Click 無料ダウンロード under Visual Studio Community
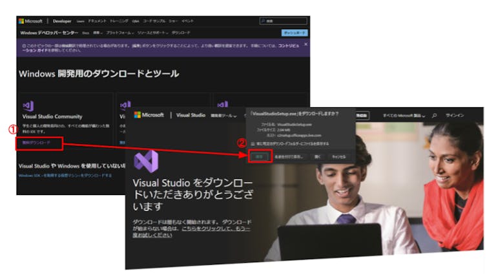The height and width of the screenshot is (279, 496). 36,143
